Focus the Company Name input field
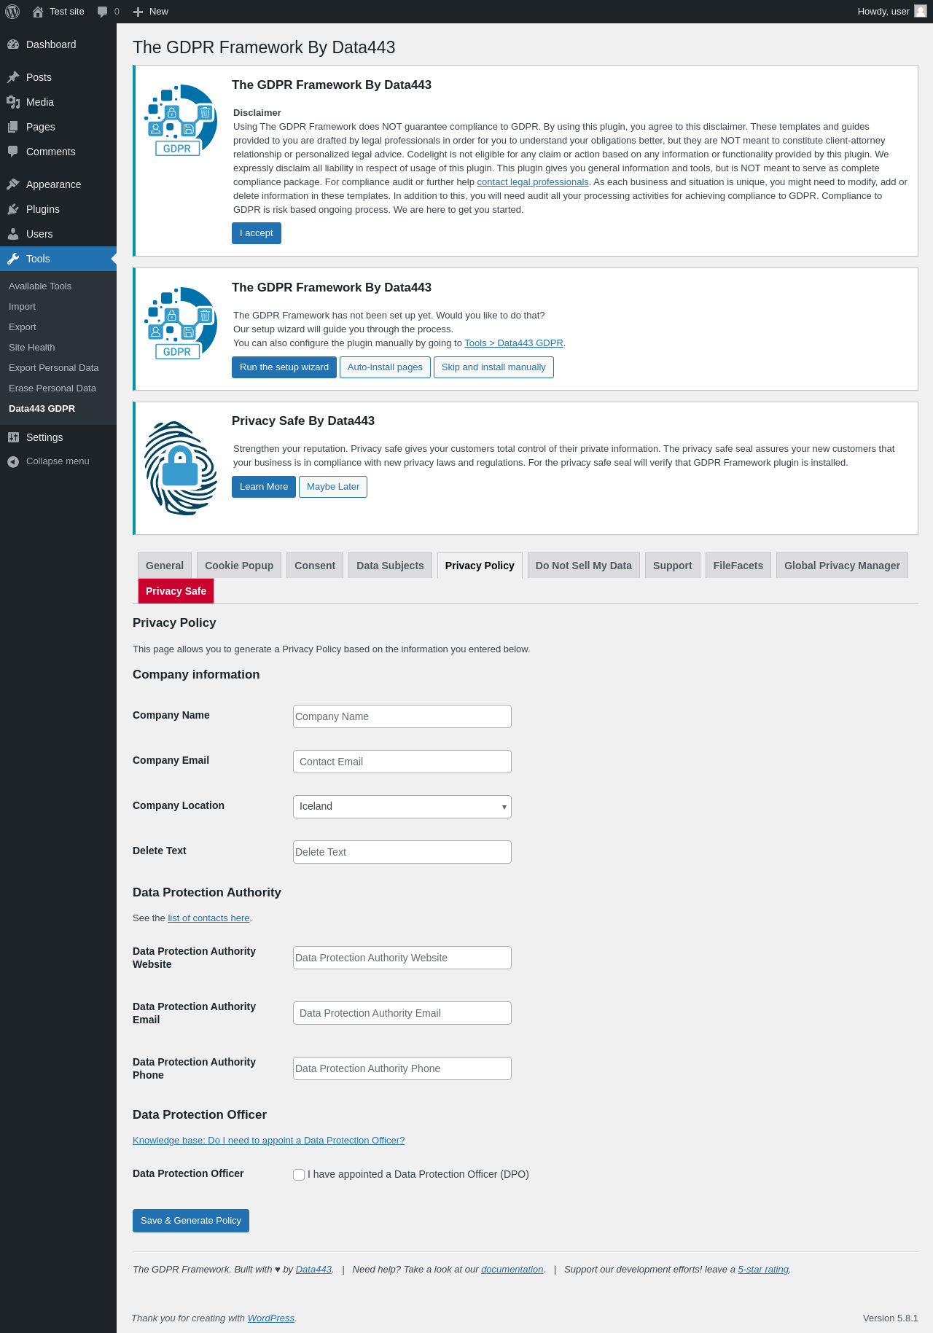Image resolution: width=933 pixels, height=1333 pixels. coord(402,716)
